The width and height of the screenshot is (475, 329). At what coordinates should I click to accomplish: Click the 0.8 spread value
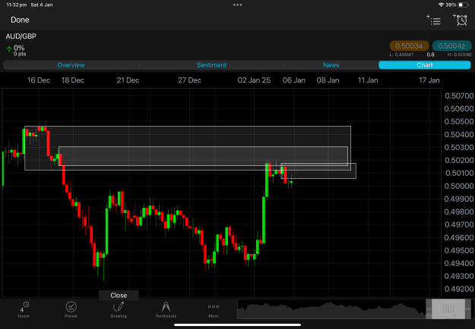pyautogui.click(x=430, y=55)
